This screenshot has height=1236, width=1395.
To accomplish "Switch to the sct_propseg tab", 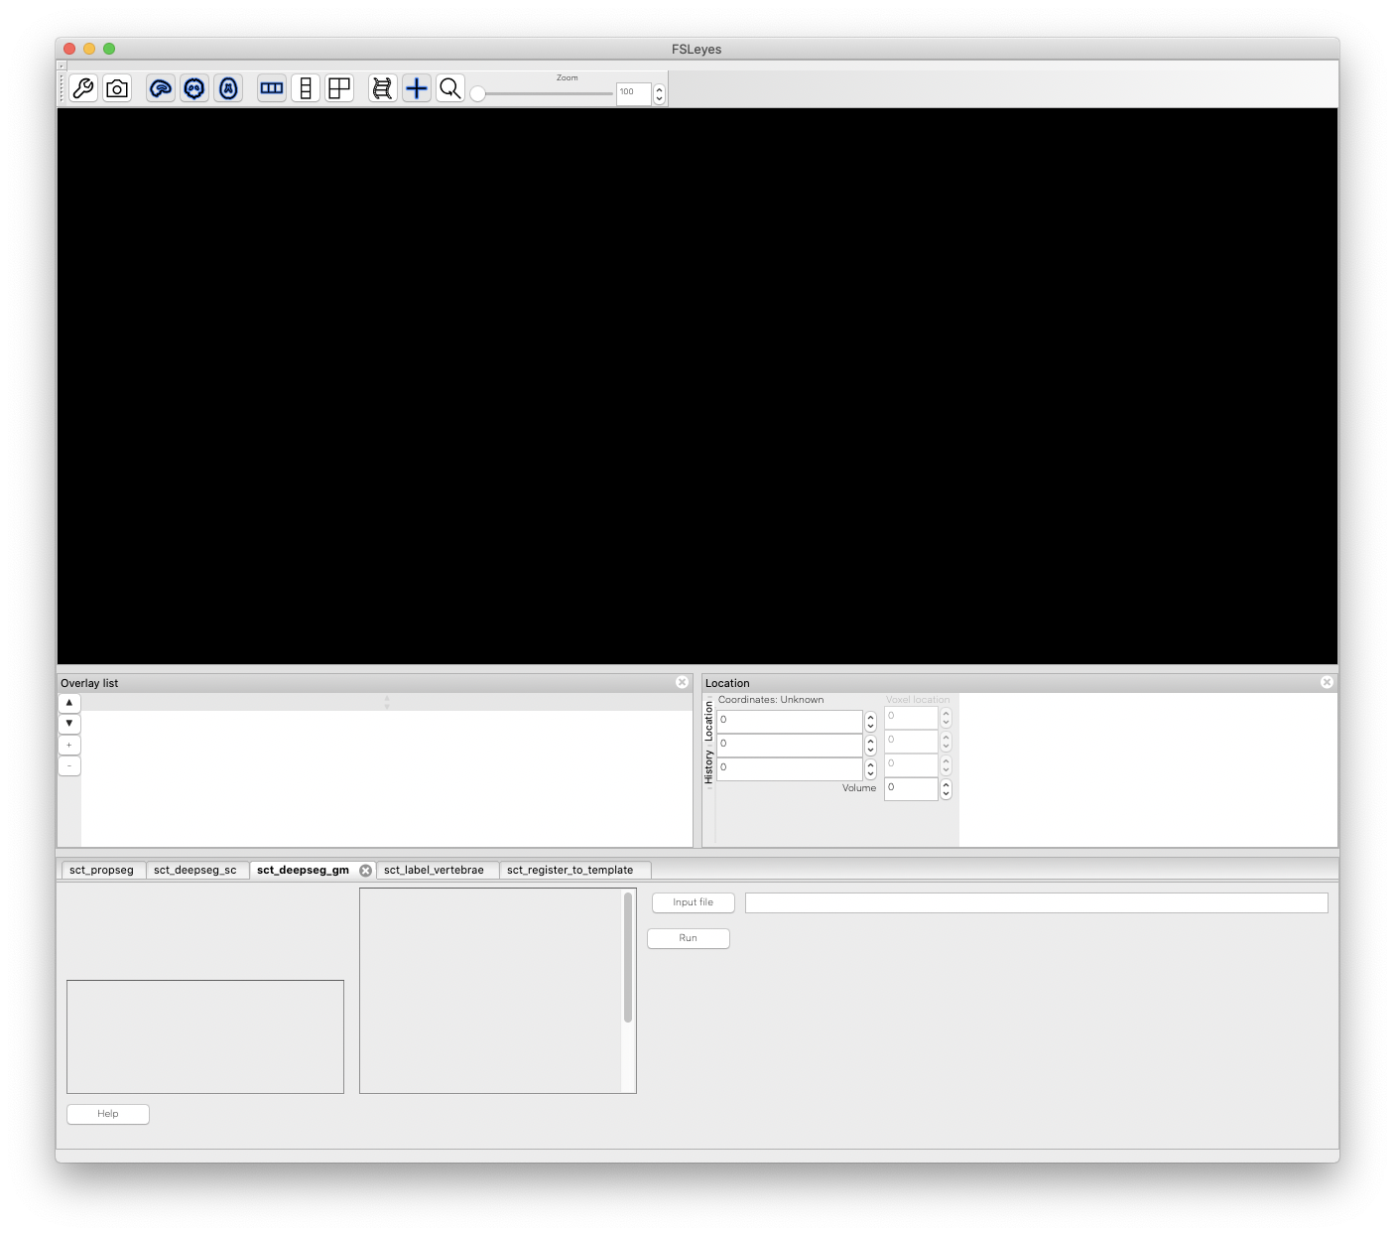I will click(x=102, y=870).
